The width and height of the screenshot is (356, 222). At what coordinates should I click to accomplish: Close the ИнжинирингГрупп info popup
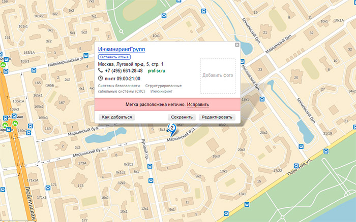237,45
